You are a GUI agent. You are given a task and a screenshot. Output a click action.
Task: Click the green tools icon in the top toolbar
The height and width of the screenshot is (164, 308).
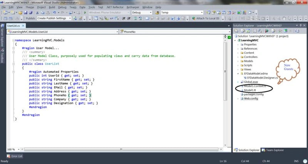pyautogui.click(x=239, y=13)
